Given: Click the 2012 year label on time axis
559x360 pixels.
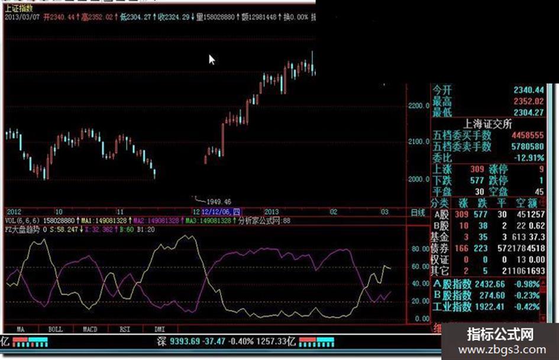Looking at the screenshot, I should pyautogui.click(x=14, y=212).
